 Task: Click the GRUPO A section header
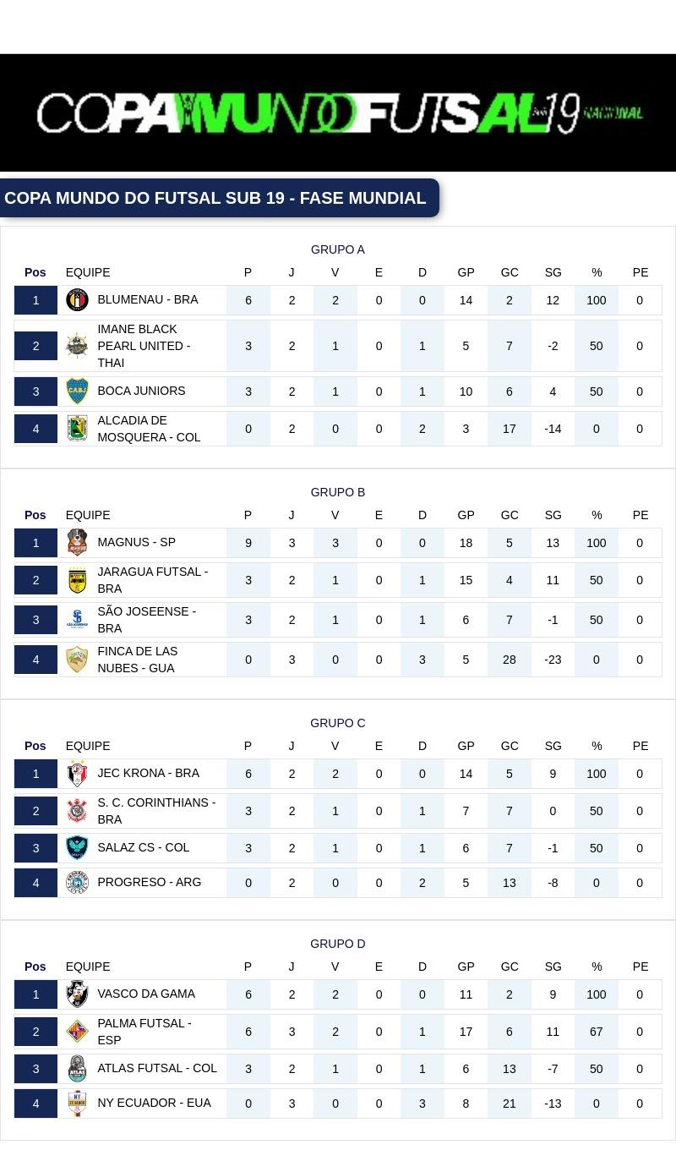click(x=337, y=249)
